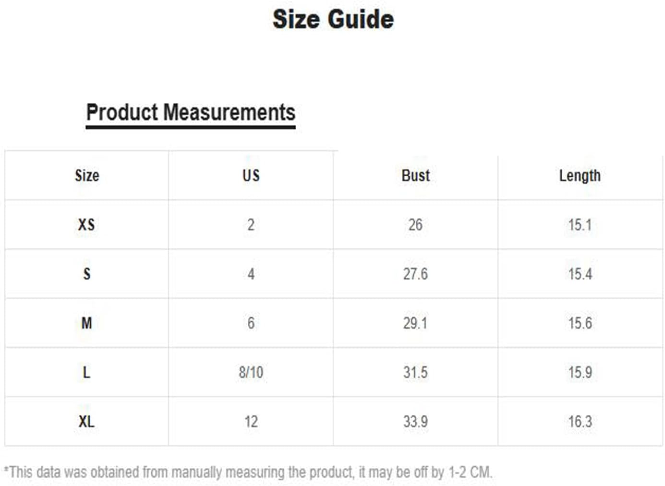Viewport: 665px width, 486px height.
Task: Click the 16.3 length value cell
Action: tap(580, 422)
